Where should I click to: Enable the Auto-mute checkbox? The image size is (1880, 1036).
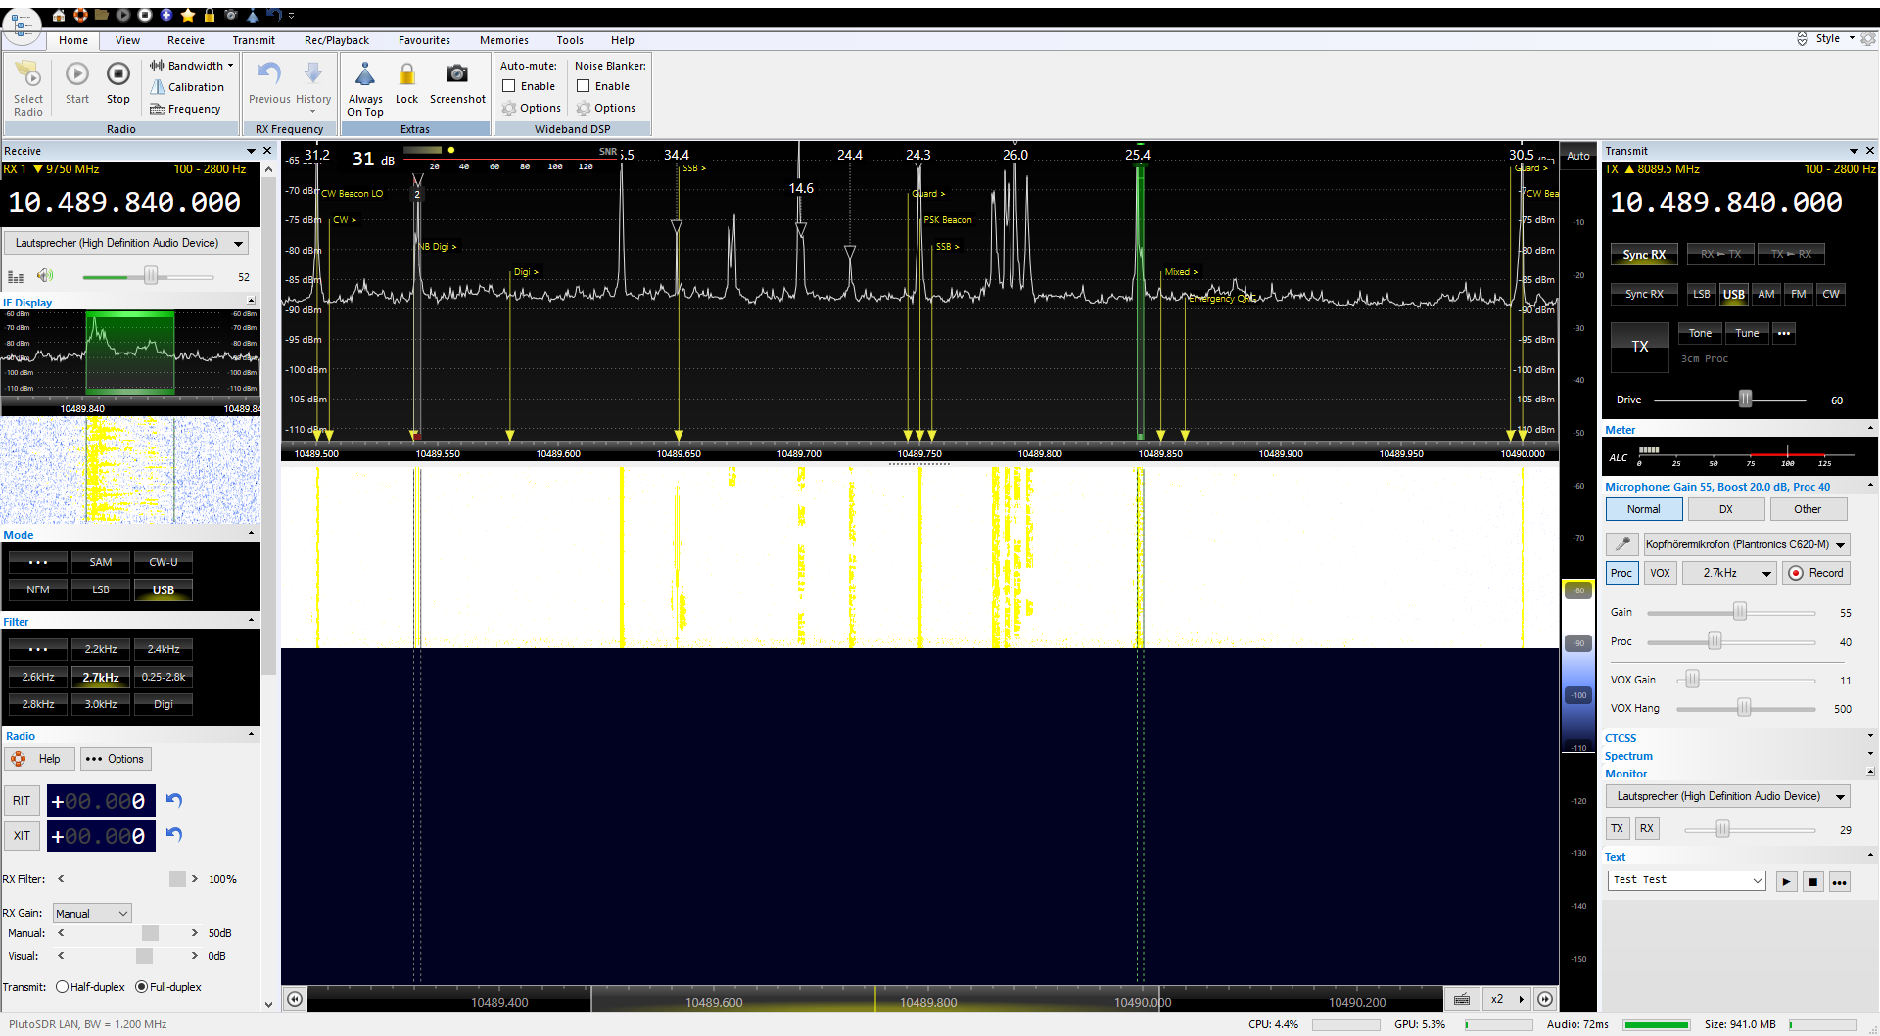coord(509,86)
